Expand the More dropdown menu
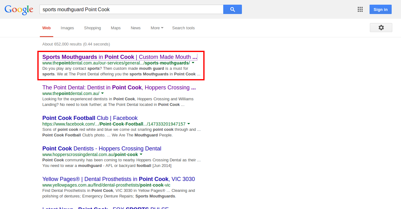The height and width of the screenshot is (209, 401). click(157, 28)
